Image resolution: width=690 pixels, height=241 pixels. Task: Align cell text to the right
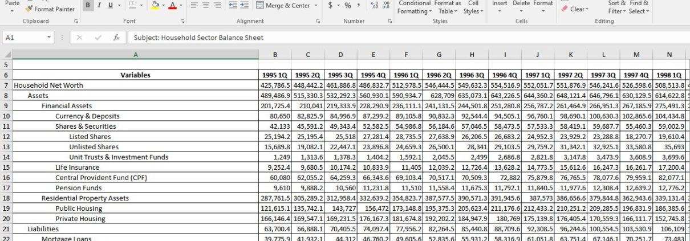point(218,6)
